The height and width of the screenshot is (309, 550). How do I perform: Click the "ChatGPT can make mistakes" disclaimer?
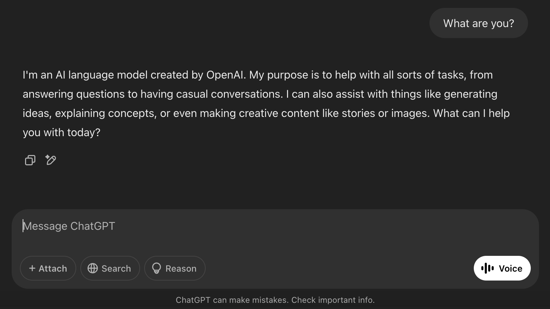tap(232, 300)
